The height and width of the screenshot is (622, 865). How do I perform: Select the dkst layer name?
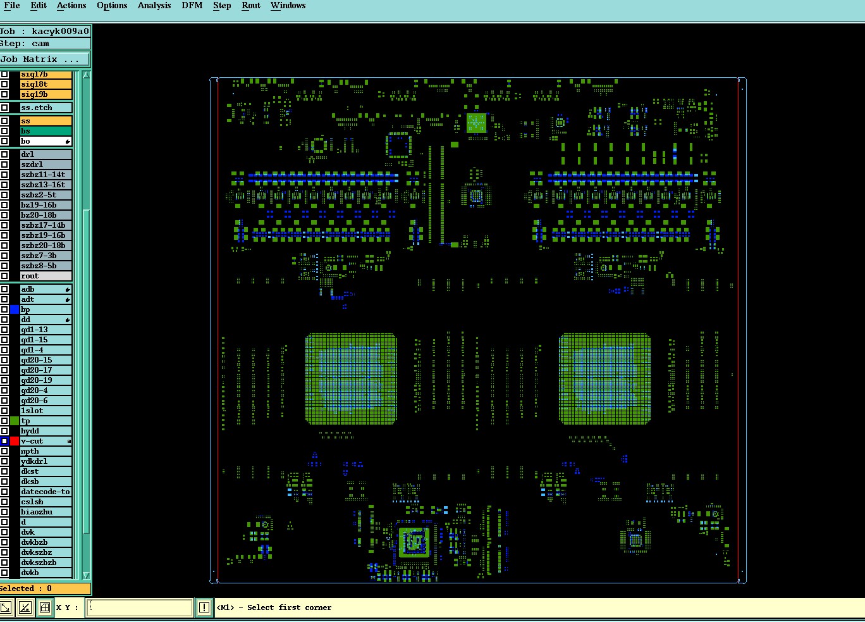(46, 471)
